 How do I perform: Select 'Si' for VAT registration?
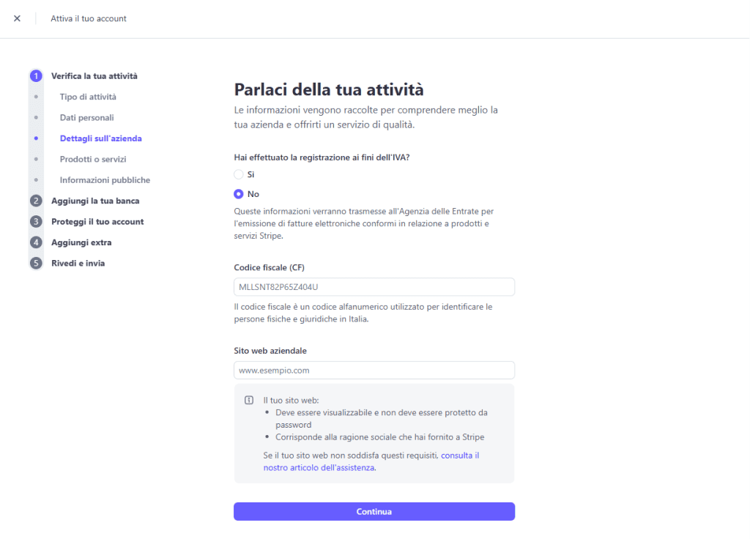[239, 174]
